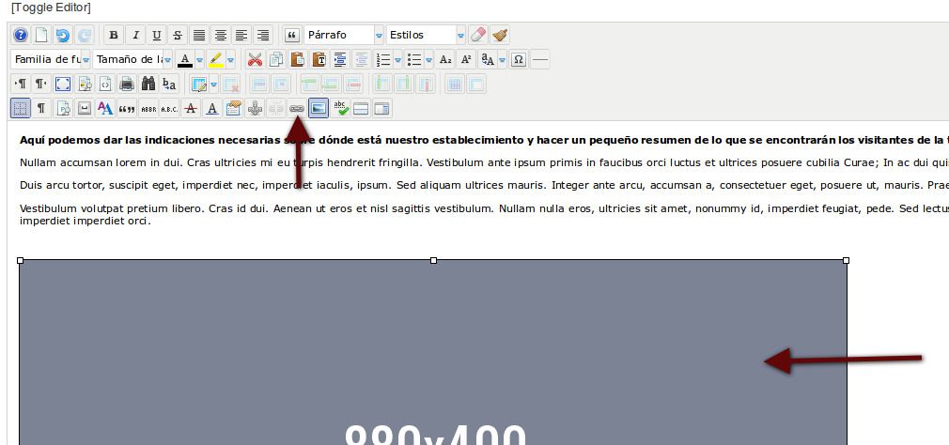Copy the selection
This screenshot has height=445, width=949.
click(276, 59)
